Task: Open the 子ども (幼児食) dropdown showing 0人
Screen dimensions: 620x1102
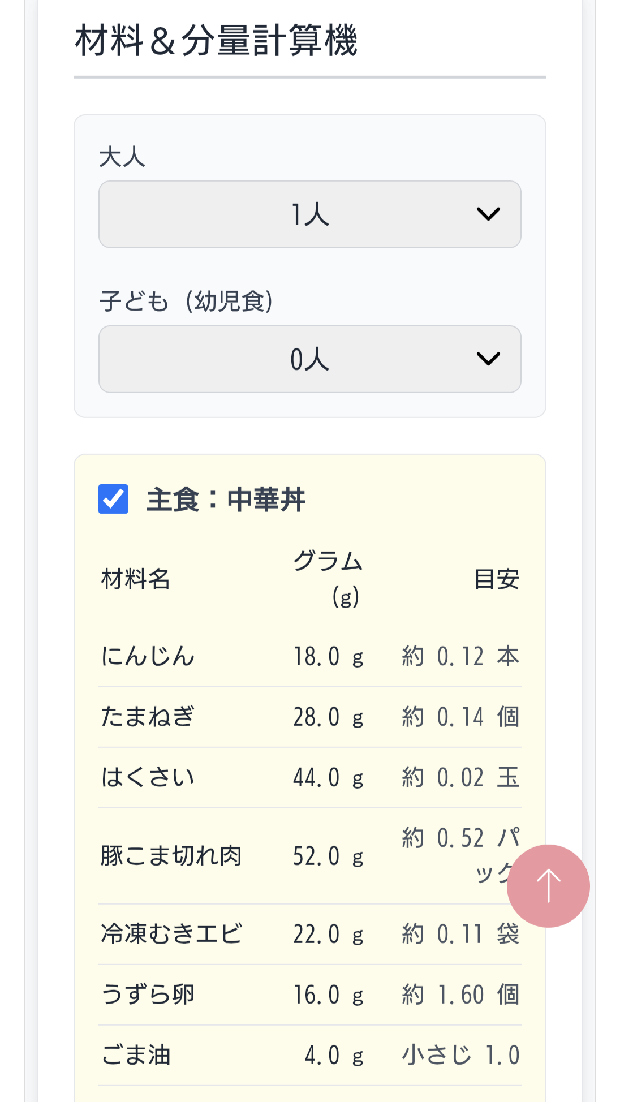Action: [x=309, y=359]
